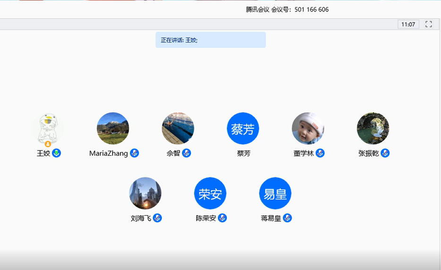Screen dimensions: 441x270
Task: Click the 正在讲话 speaker banner
Action: [210, 40]
